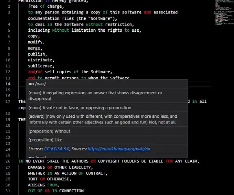Click line number 3 in the gutter
The image size is (234, 195).
[x=9, y=12]
